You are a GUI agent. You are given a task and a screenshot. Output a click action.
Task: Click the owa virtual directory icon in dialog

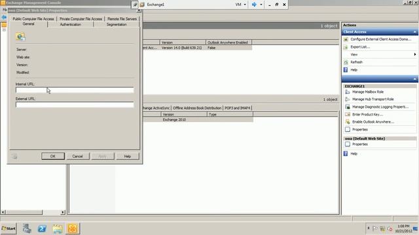20,37
